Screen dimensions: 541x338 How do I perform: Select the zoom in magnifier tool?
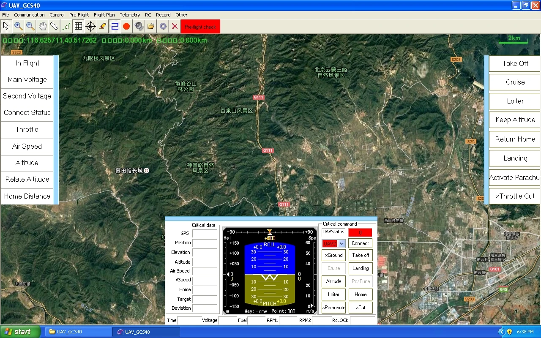18,26
